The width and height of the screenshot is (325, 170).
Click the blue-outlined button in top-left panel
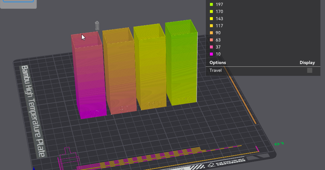18,1
